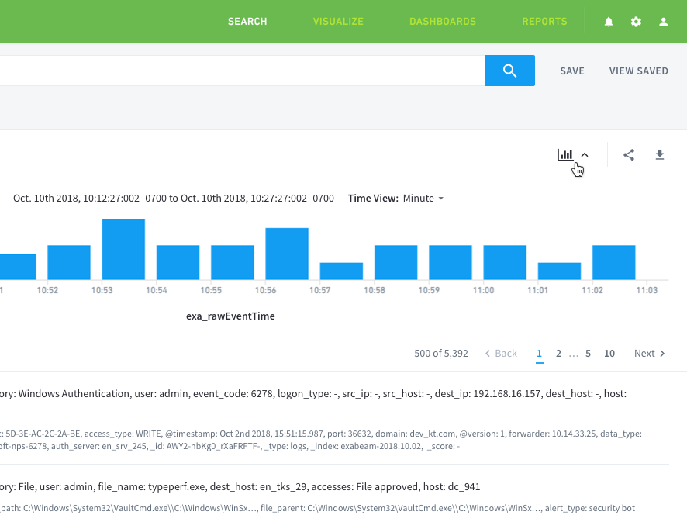687x515 pixels.
Task: Open the Dashboards tab
Action: click(x=443, y=22)
